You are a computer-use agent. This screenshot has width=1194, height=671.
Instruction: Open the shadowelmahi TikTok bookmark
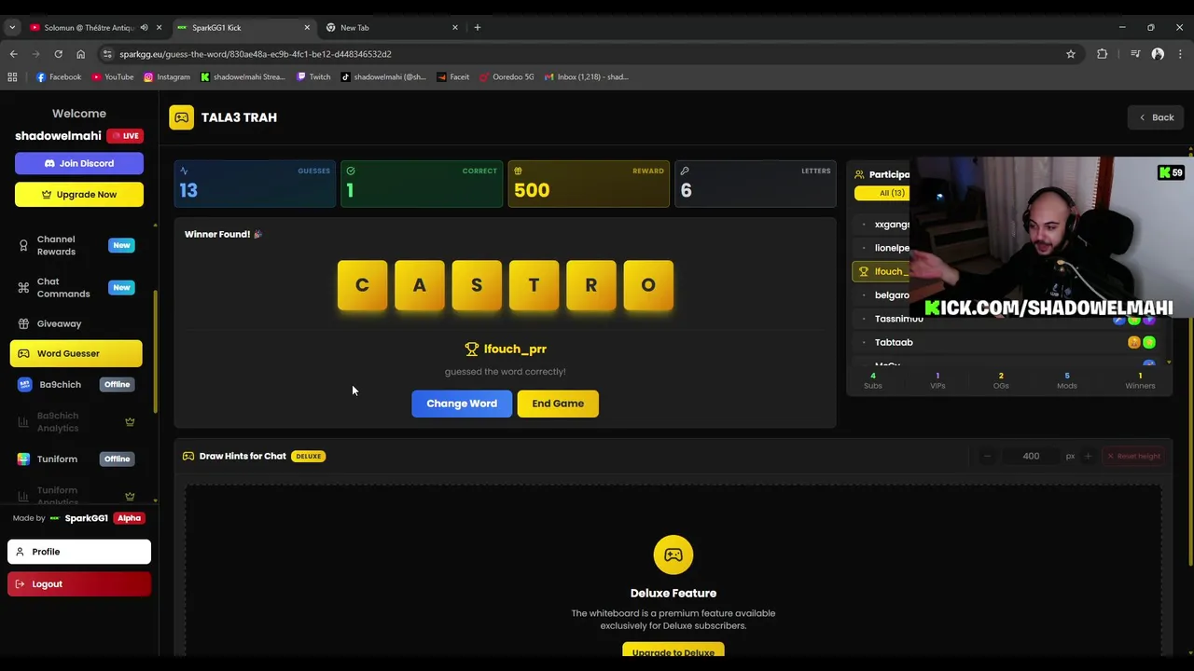click(383, 77)
